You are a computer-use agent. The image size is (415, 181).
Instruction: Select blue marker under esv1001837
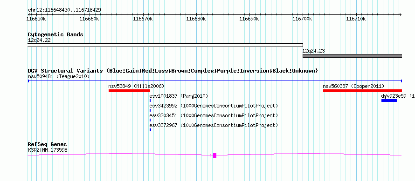tap(150, 101)
